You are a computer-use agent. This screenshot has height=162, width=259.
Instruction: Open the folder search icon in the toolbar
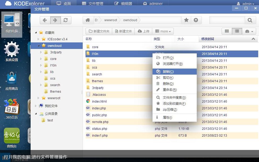click(x=250, y=20)
